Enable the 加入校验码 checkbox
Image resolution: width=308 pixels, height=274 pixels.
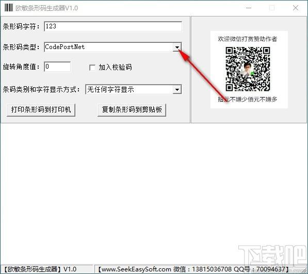click(92, 68)
